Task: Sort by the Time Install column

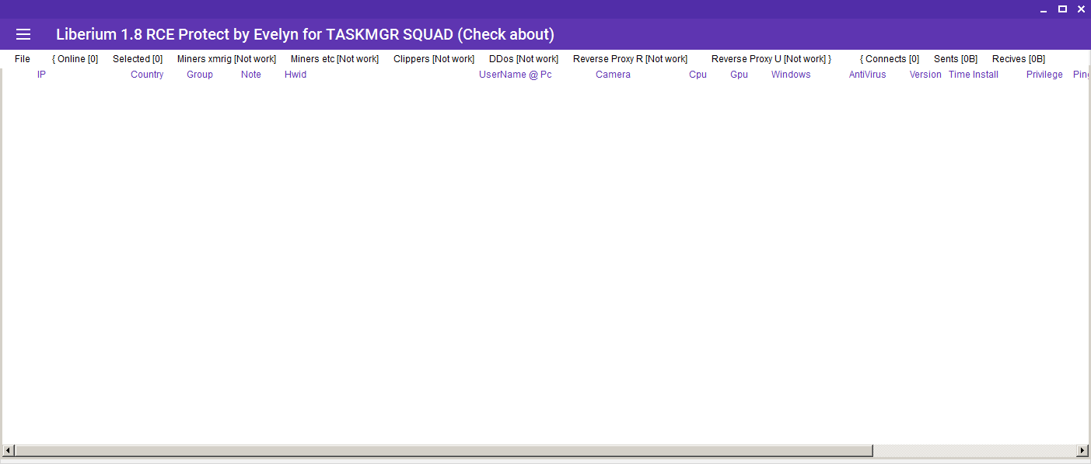Action: point(974,75)
